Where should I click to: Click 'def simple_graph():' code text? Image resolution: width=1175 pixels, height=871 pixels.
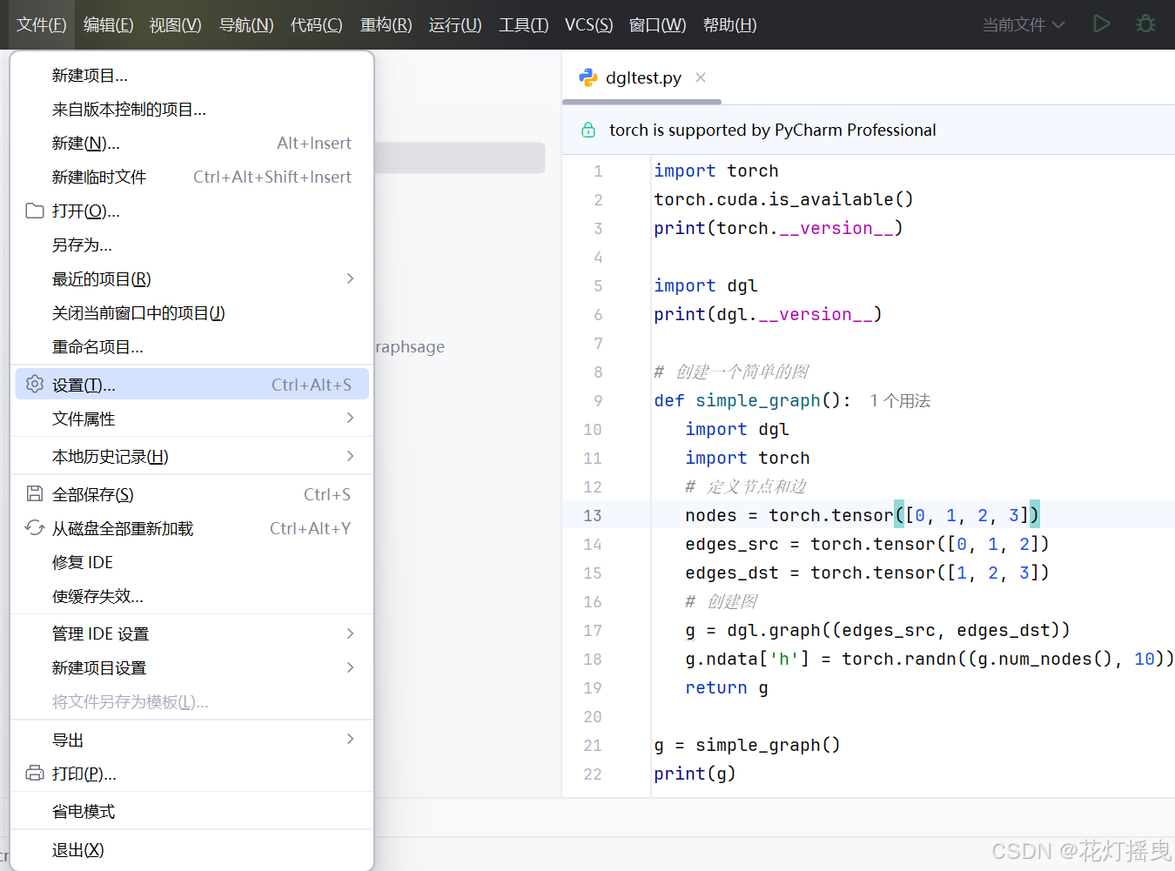click(753, 400)
